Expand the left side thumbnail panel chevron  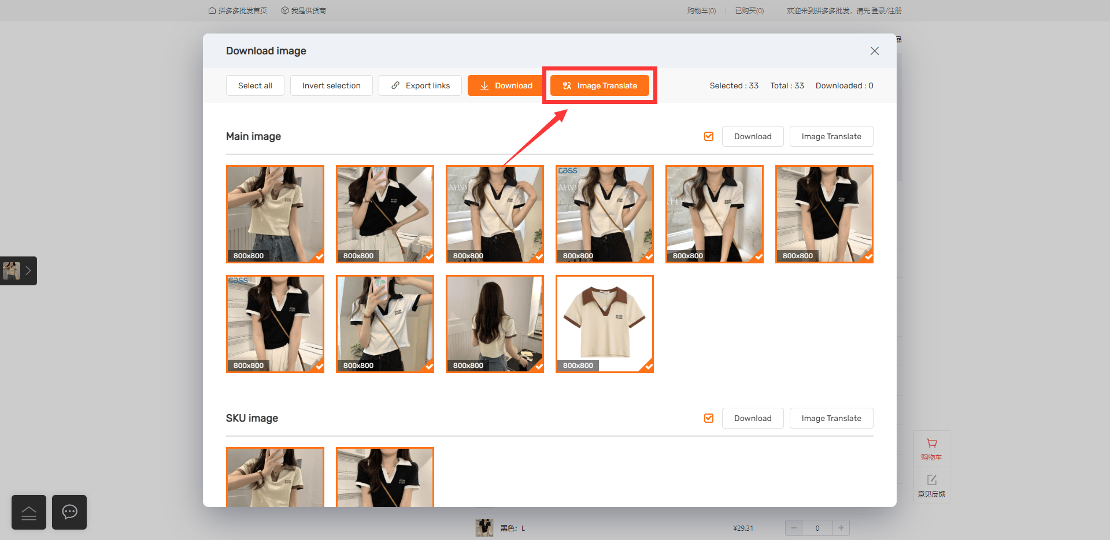[28, 270]
